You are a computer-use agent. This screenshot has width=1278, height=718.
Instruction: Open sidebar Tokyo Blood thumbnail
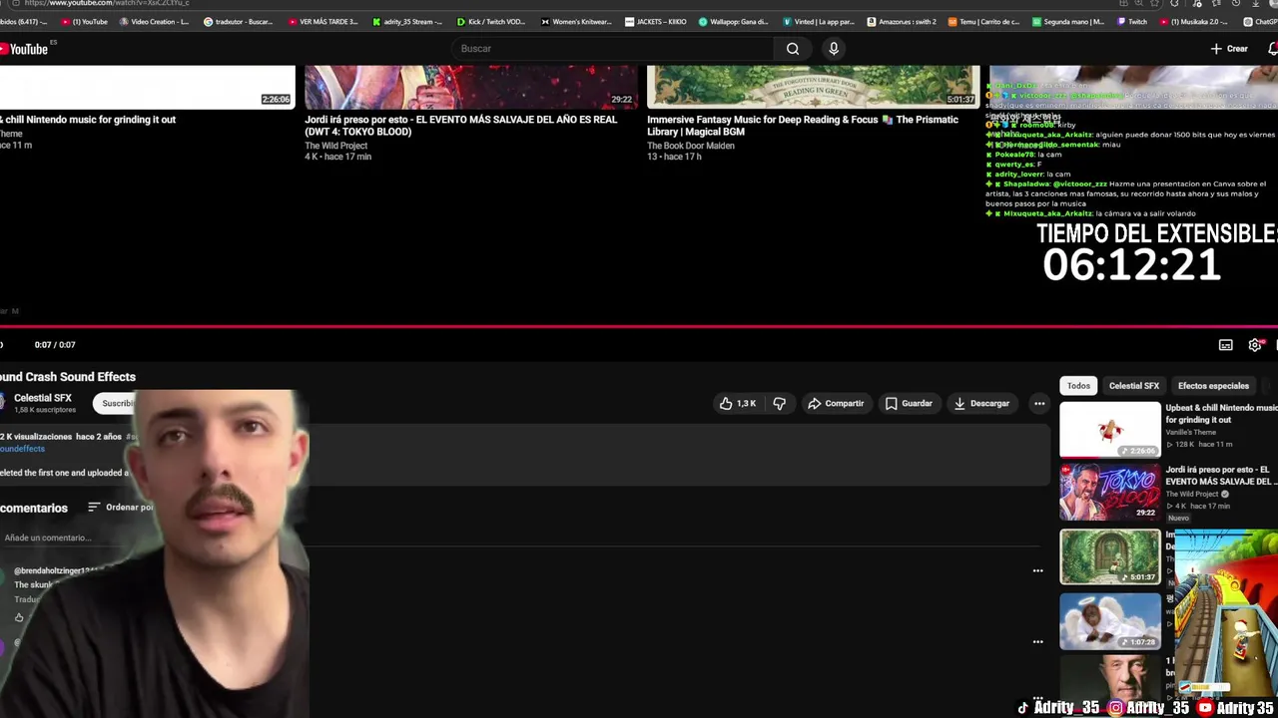(1110, 493)
